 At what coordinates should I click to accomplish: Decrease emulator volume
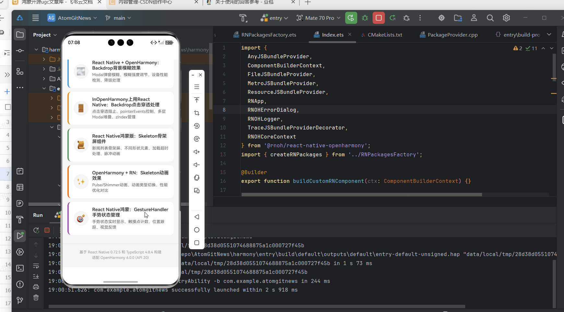tap(196, 165)
